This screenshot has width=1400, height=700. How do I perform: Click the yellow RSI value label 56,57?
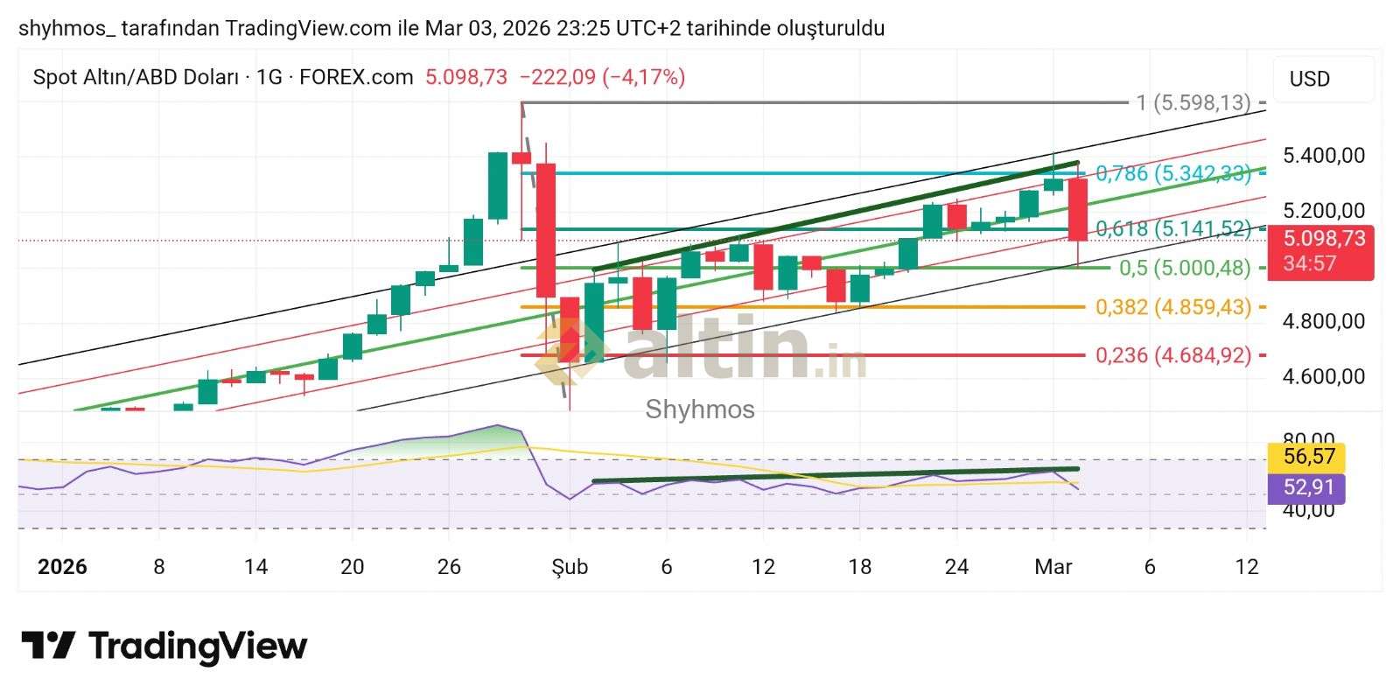(x=1309, y=457)
